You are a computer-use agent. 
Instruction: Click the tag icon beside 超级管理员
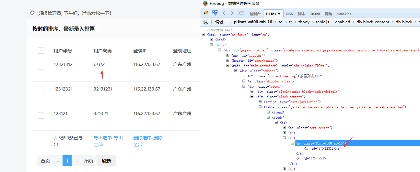[x=32, y=13]
